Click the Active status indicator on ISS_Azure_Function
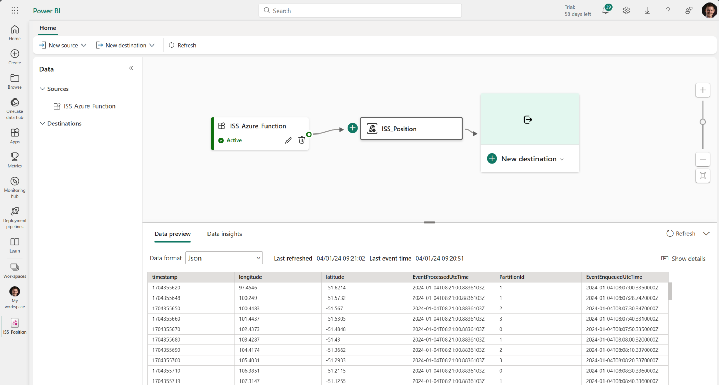This screenshot has height=385, width=719. point(230,140)
